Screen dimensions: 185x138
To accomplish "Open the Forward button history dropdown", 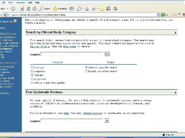I will [17, 9].
